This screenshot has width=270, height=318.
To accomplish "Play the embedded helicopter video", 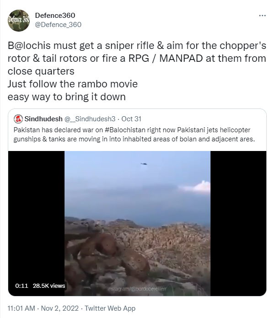I will (x=137, y=223).
